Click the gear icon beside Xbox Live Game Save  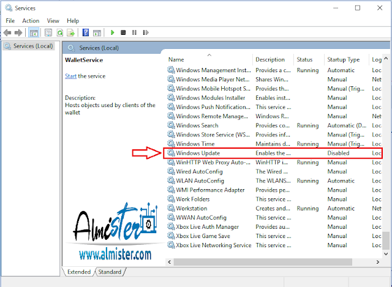point(171,236)
